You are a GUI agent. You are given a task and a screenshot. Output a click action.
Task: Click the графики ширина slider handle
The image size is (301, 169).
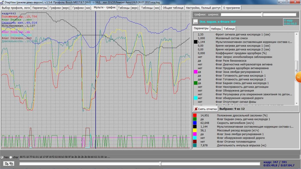click(262, 15)
